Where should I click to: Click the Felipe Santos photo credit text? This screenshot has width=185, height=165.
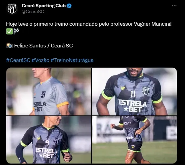44,46
